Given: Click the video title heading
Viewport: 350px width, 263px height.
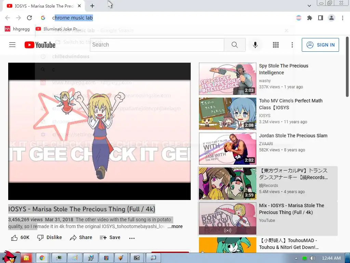Looking at the screenshot, I should (x=81, y=209).
